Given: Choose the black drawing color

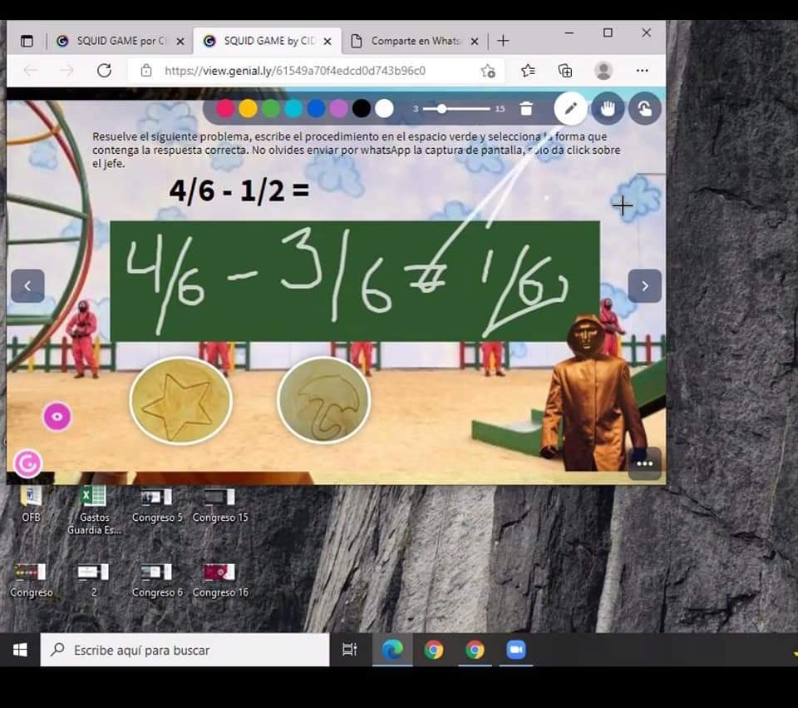Looking at the screenshot, I should (362, 108).
